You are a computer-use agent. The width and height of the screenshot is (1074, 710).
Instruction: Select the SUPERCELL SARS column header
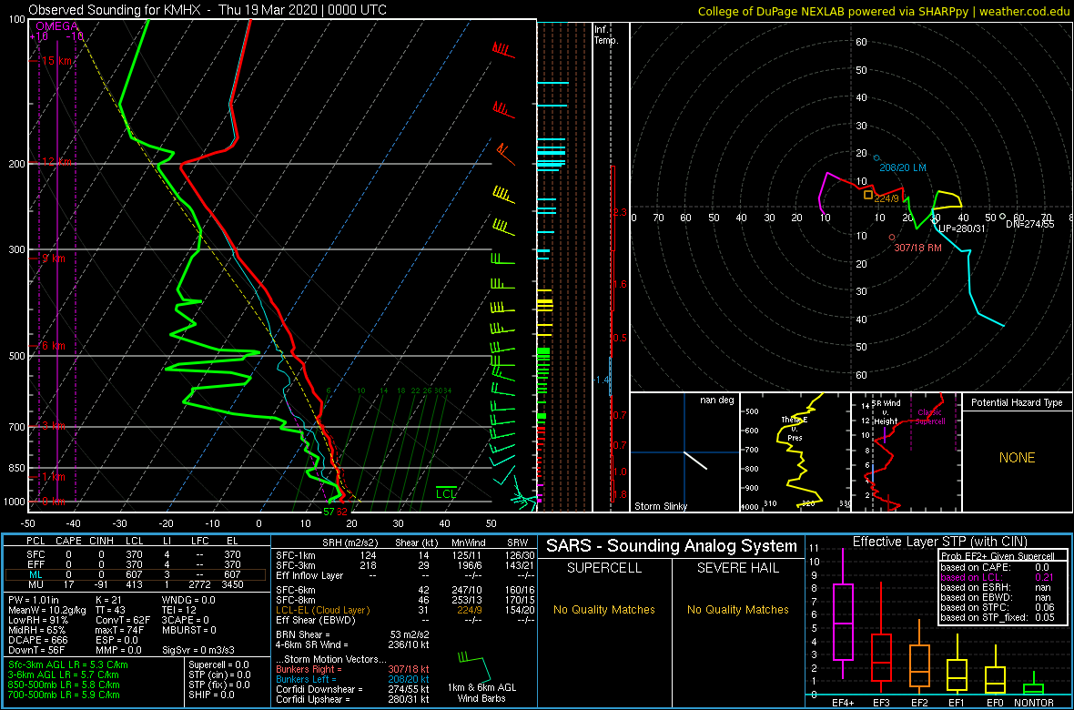[x=603, y=568]
